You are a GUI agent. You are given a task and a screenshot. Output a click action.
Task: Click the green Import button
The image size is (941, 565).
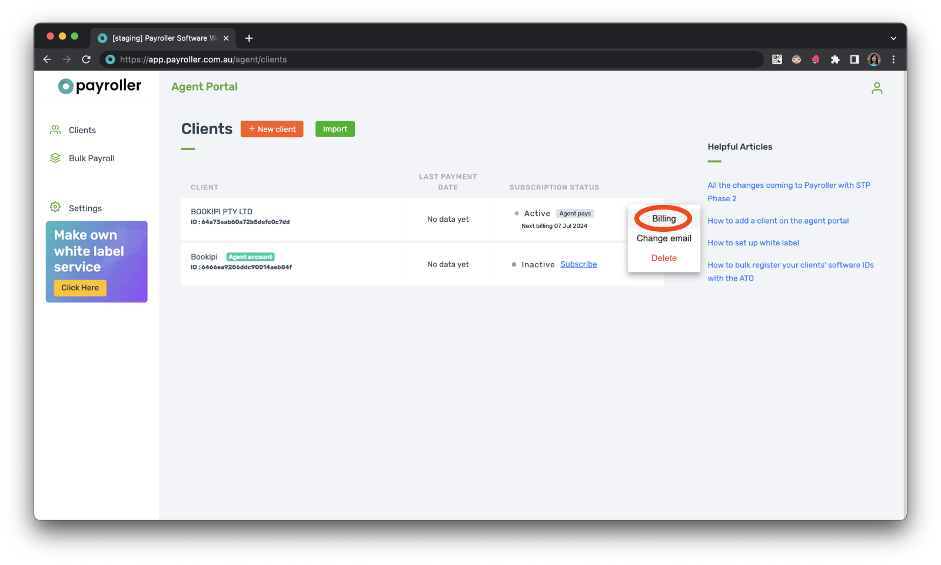(x=335, y=129)
